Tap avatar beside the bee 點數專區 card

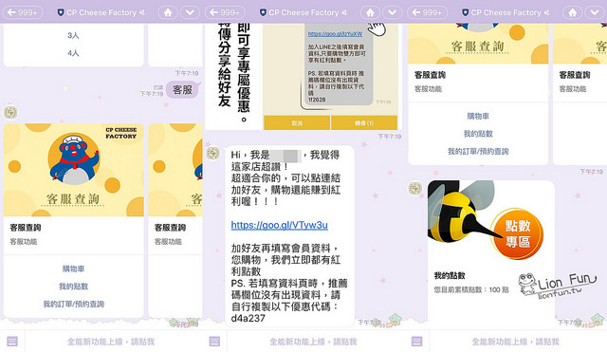pos(415,188)
